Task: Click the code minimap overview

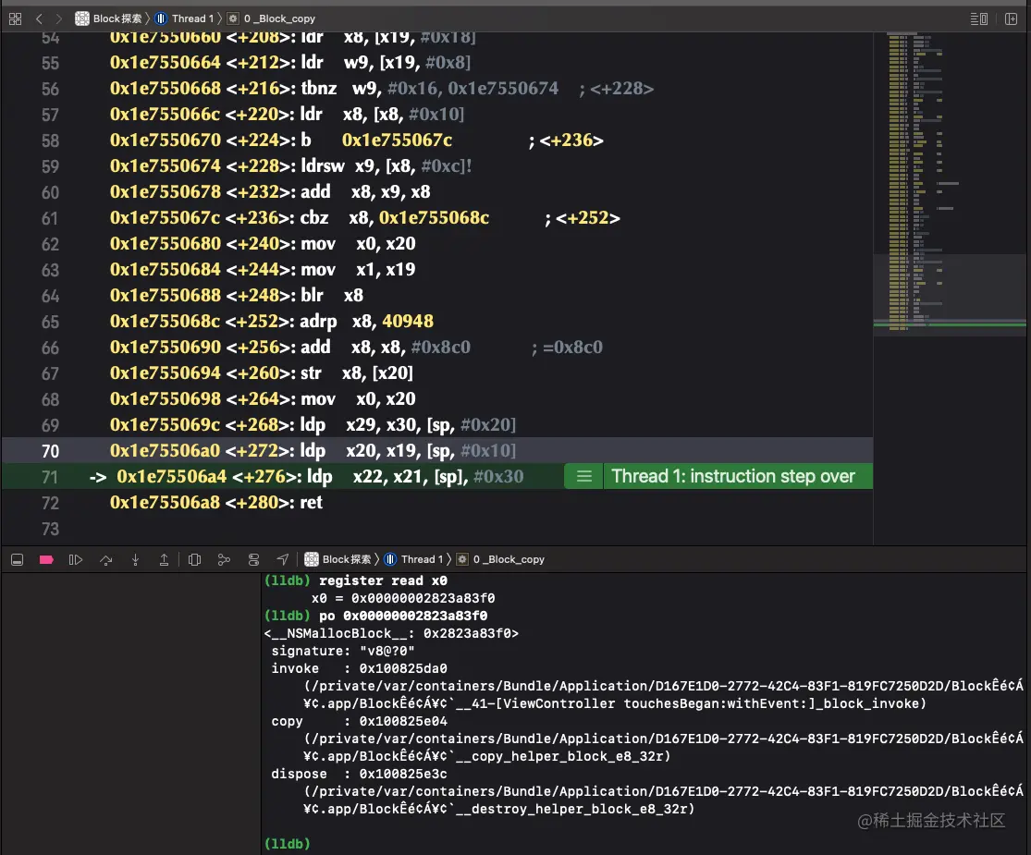Action: (949, 184)
